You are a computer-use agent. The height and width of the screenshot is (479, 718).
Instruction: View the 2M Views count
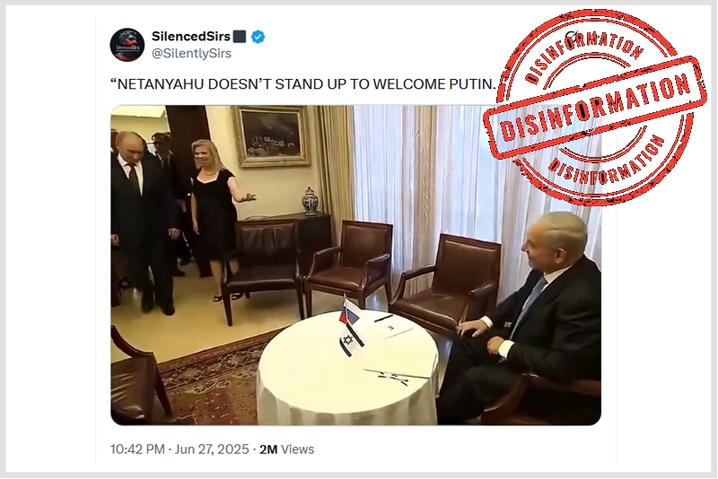point(286,449)
